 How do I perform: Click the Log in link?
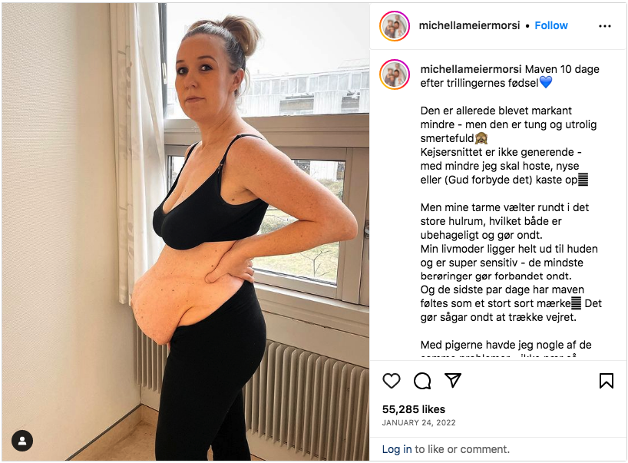pos(396,449)
